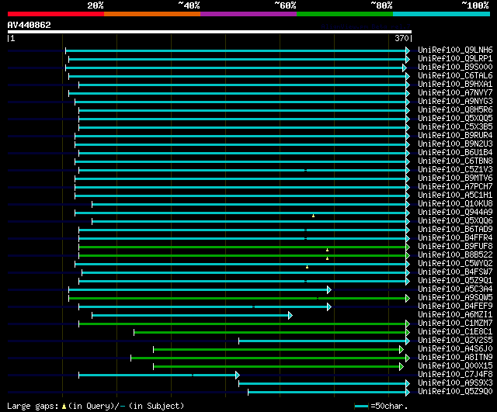This screenshot has width=497, height=412.
Task: Click the UniRef100_Q2V2S5 hit label
Action: pos(455,341)
